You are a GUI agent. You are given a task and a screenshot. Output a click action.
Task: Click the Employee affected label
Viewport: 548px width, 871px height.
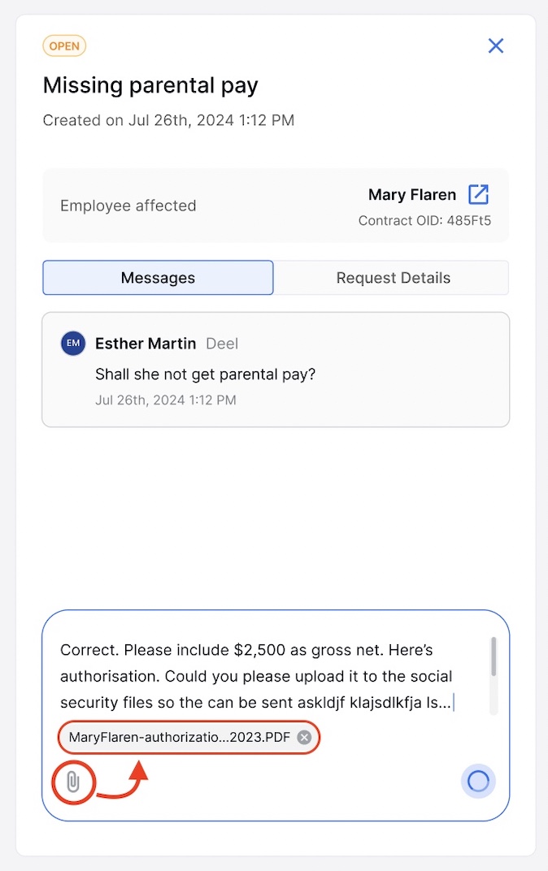[128, 206]
